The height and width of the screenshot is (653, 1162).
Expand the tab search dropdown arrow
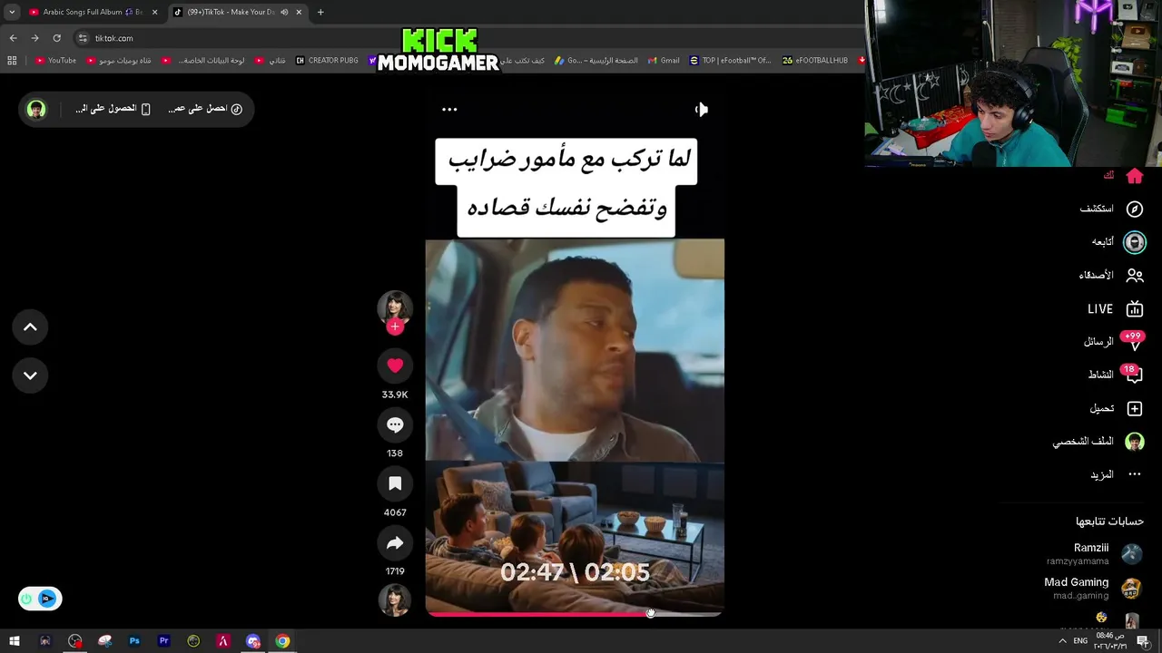(12, 12)
